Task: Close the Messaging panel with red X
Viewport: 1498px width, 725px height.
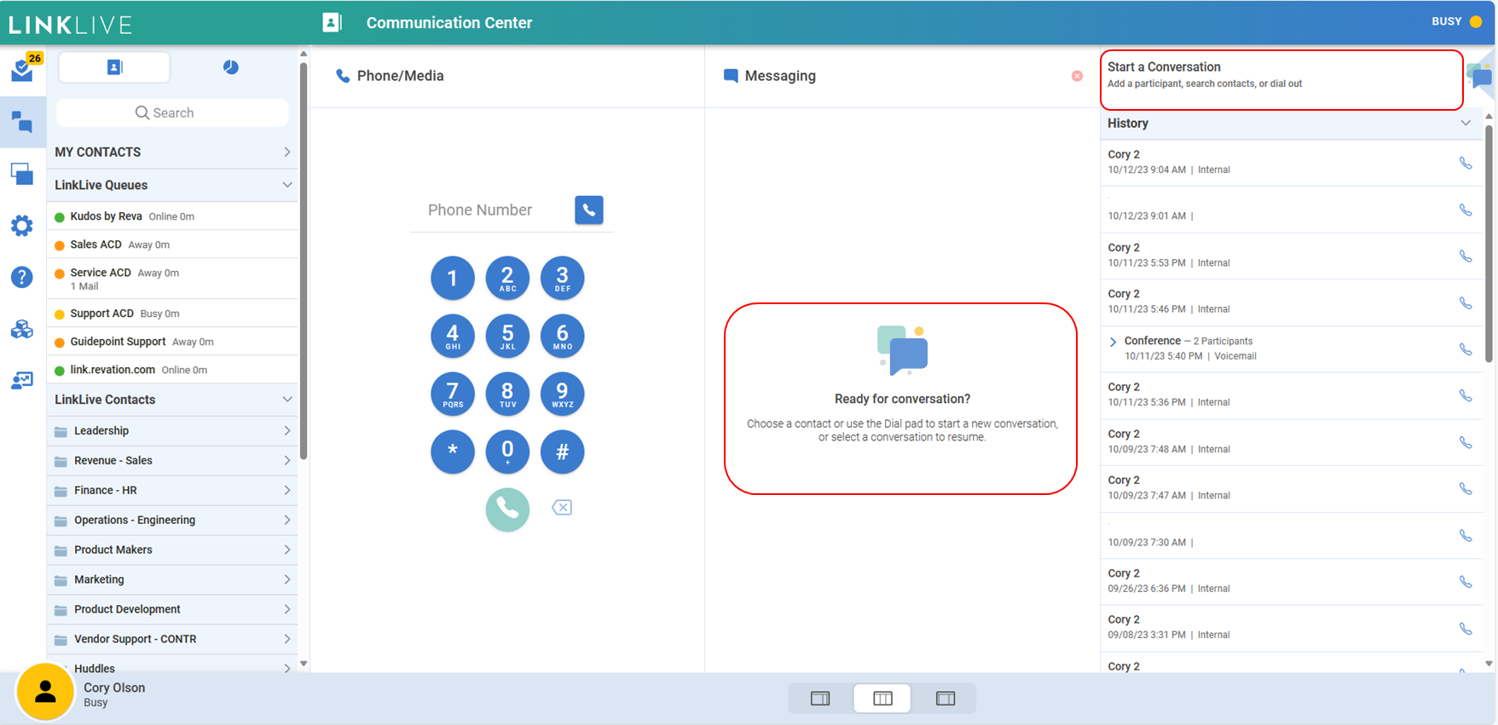Action: point(1077,76)
